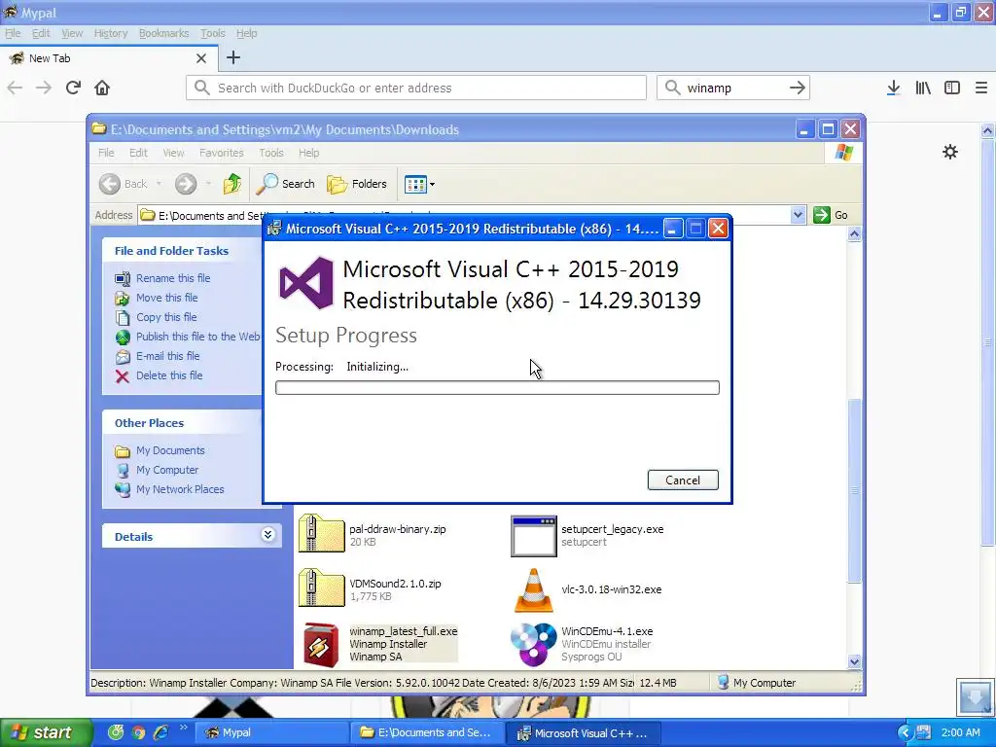996x747 pixels.
Task: Reload the current Mypal page
Action: (73, 88)
